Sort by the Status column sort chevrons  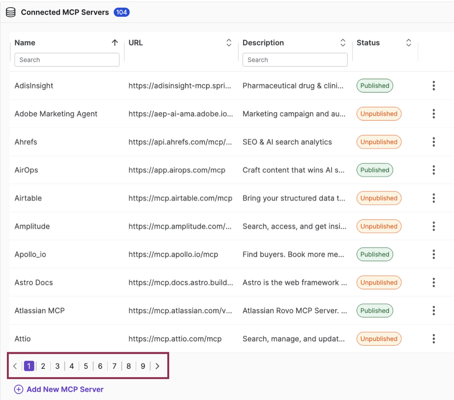click(409, 43)
